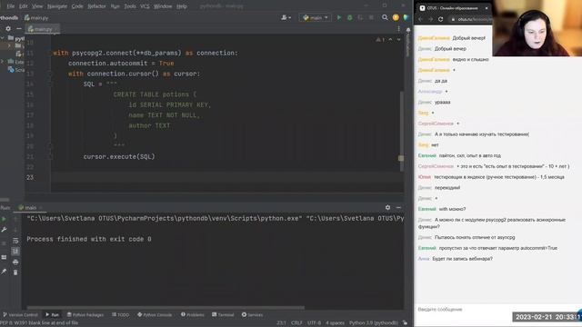Click browser forward arrow
The height and width of the screenshot is (327, 582).
coord(430,19)
